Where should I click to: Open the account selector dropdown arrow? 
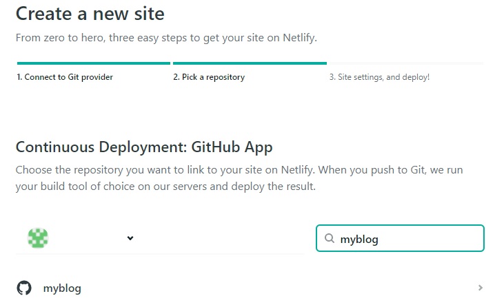pos(130,239)
